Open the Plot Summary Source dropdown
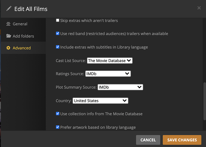Viewport: 206px width, 147px height. pos(120,87)
